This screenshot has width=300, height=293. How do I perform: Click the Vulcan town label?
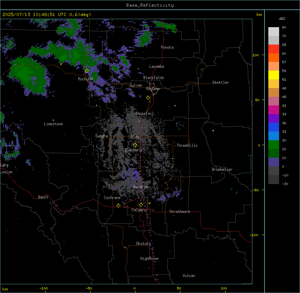click(x=189, y=276)
